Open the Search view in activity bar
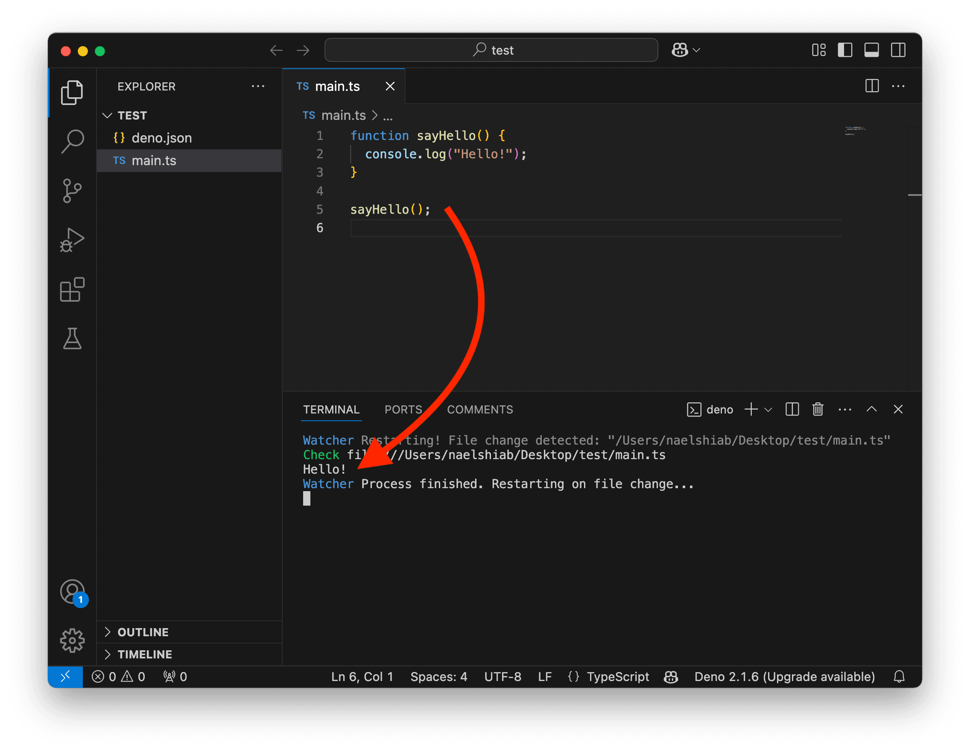 72,142
